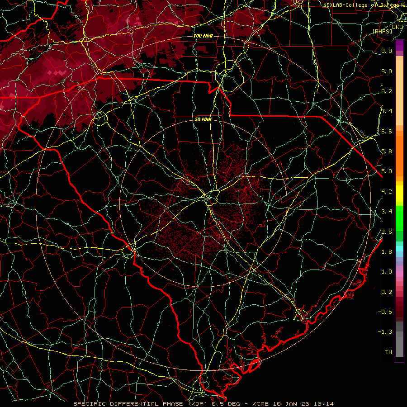Click the "50 NMI" range ring label
This screenshot has width=407, height=407.
click(203, 120)
